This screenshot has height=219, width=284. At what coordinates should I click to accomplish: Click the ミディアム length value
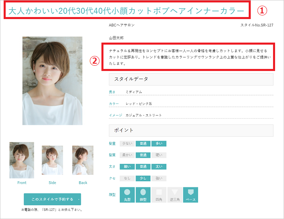click(x=133, y=92)
